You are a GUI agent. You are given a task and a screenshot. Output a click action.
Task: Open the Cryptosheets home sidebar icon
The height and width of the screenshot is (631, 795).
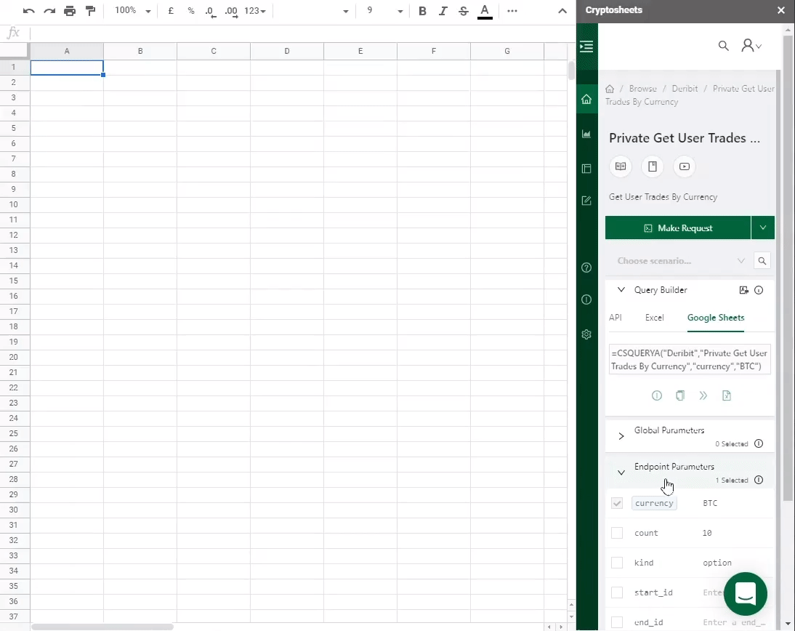point(586,99)
